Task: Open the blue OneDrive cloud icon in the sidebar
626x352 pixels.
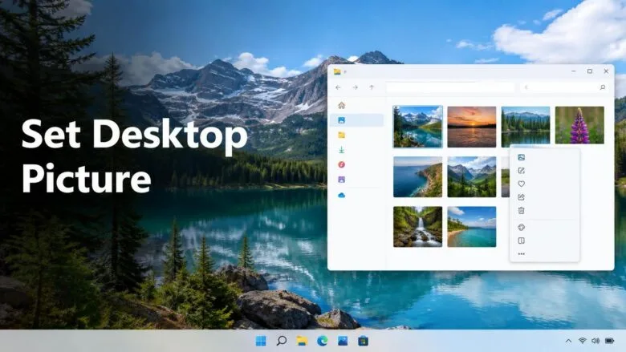Action: 341,196
